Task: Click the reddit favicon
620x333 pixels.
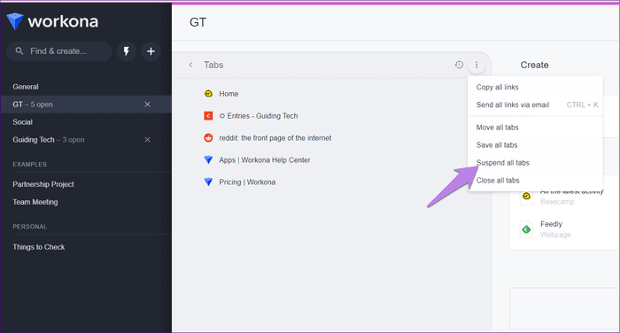Action: pos(208,138)
